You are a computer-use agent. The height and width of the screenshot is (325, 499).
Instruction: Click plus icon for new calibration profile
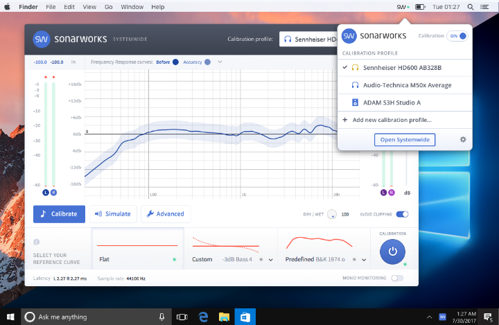[345, 120]
